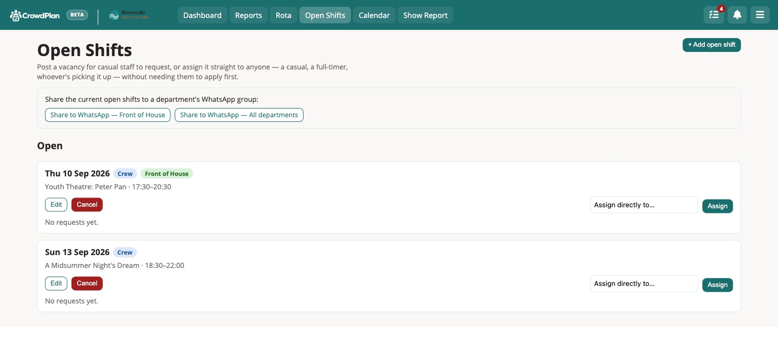The width and height of the screenshot is (778, 360).
Task: Click the Riverside Arts Centre logo
Action: click(129, 15)
